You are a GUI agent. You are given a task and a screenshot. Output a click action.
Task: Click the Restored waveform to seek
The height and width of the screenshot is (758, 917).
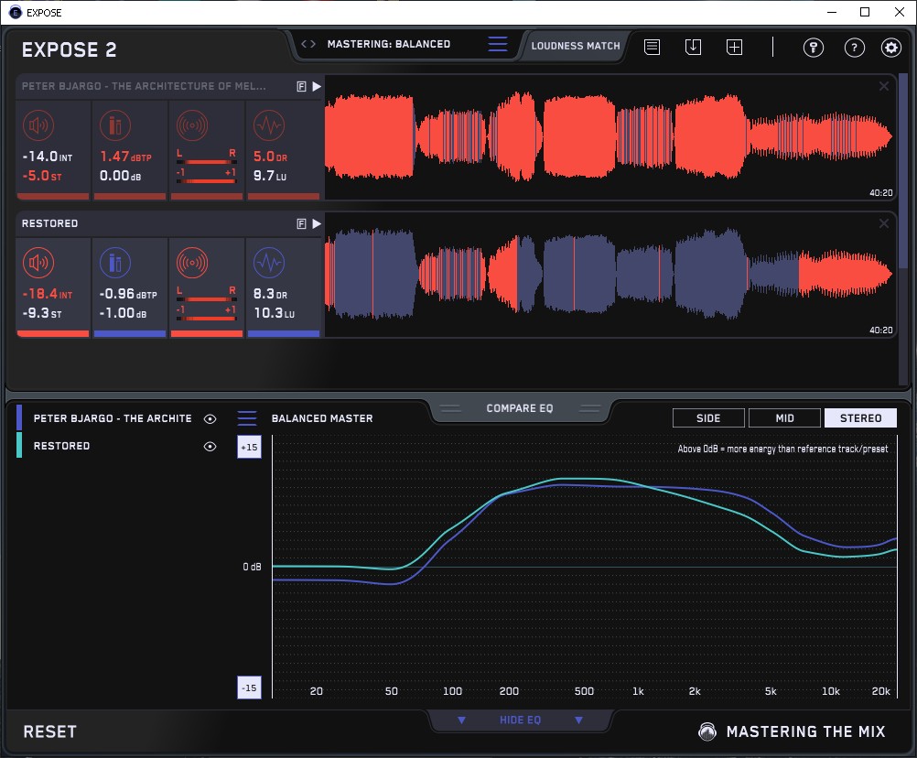pos(610,275)
